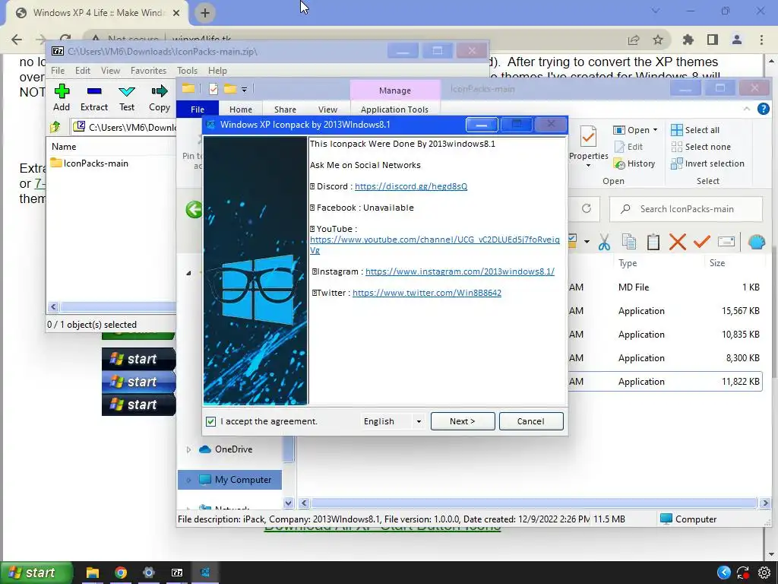Expand the Properties dropdown arrow
This screenshot has height=584, width=778.
point(589,166)
